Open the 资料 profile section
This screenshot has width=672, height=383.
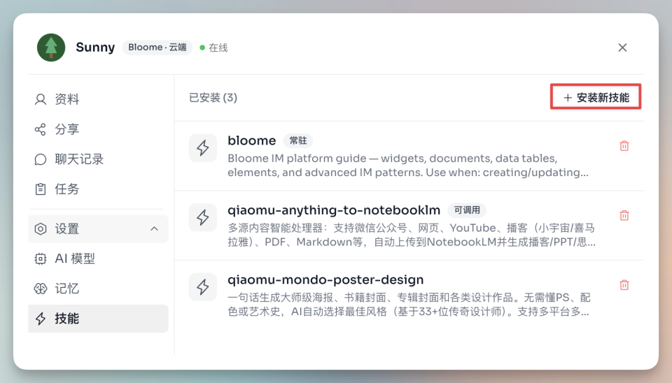click(x=98, y=99)
